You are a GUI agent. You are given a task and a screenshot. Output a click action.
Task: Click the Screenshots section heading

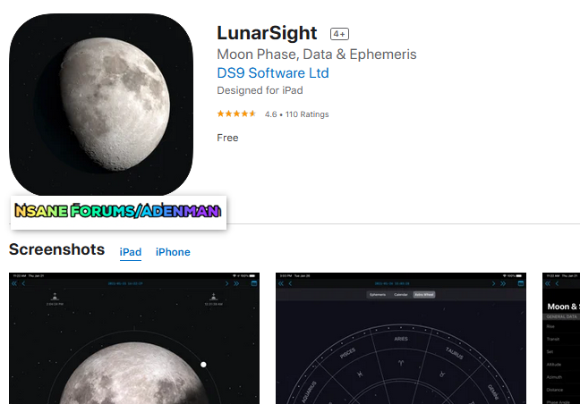(57, 249)
